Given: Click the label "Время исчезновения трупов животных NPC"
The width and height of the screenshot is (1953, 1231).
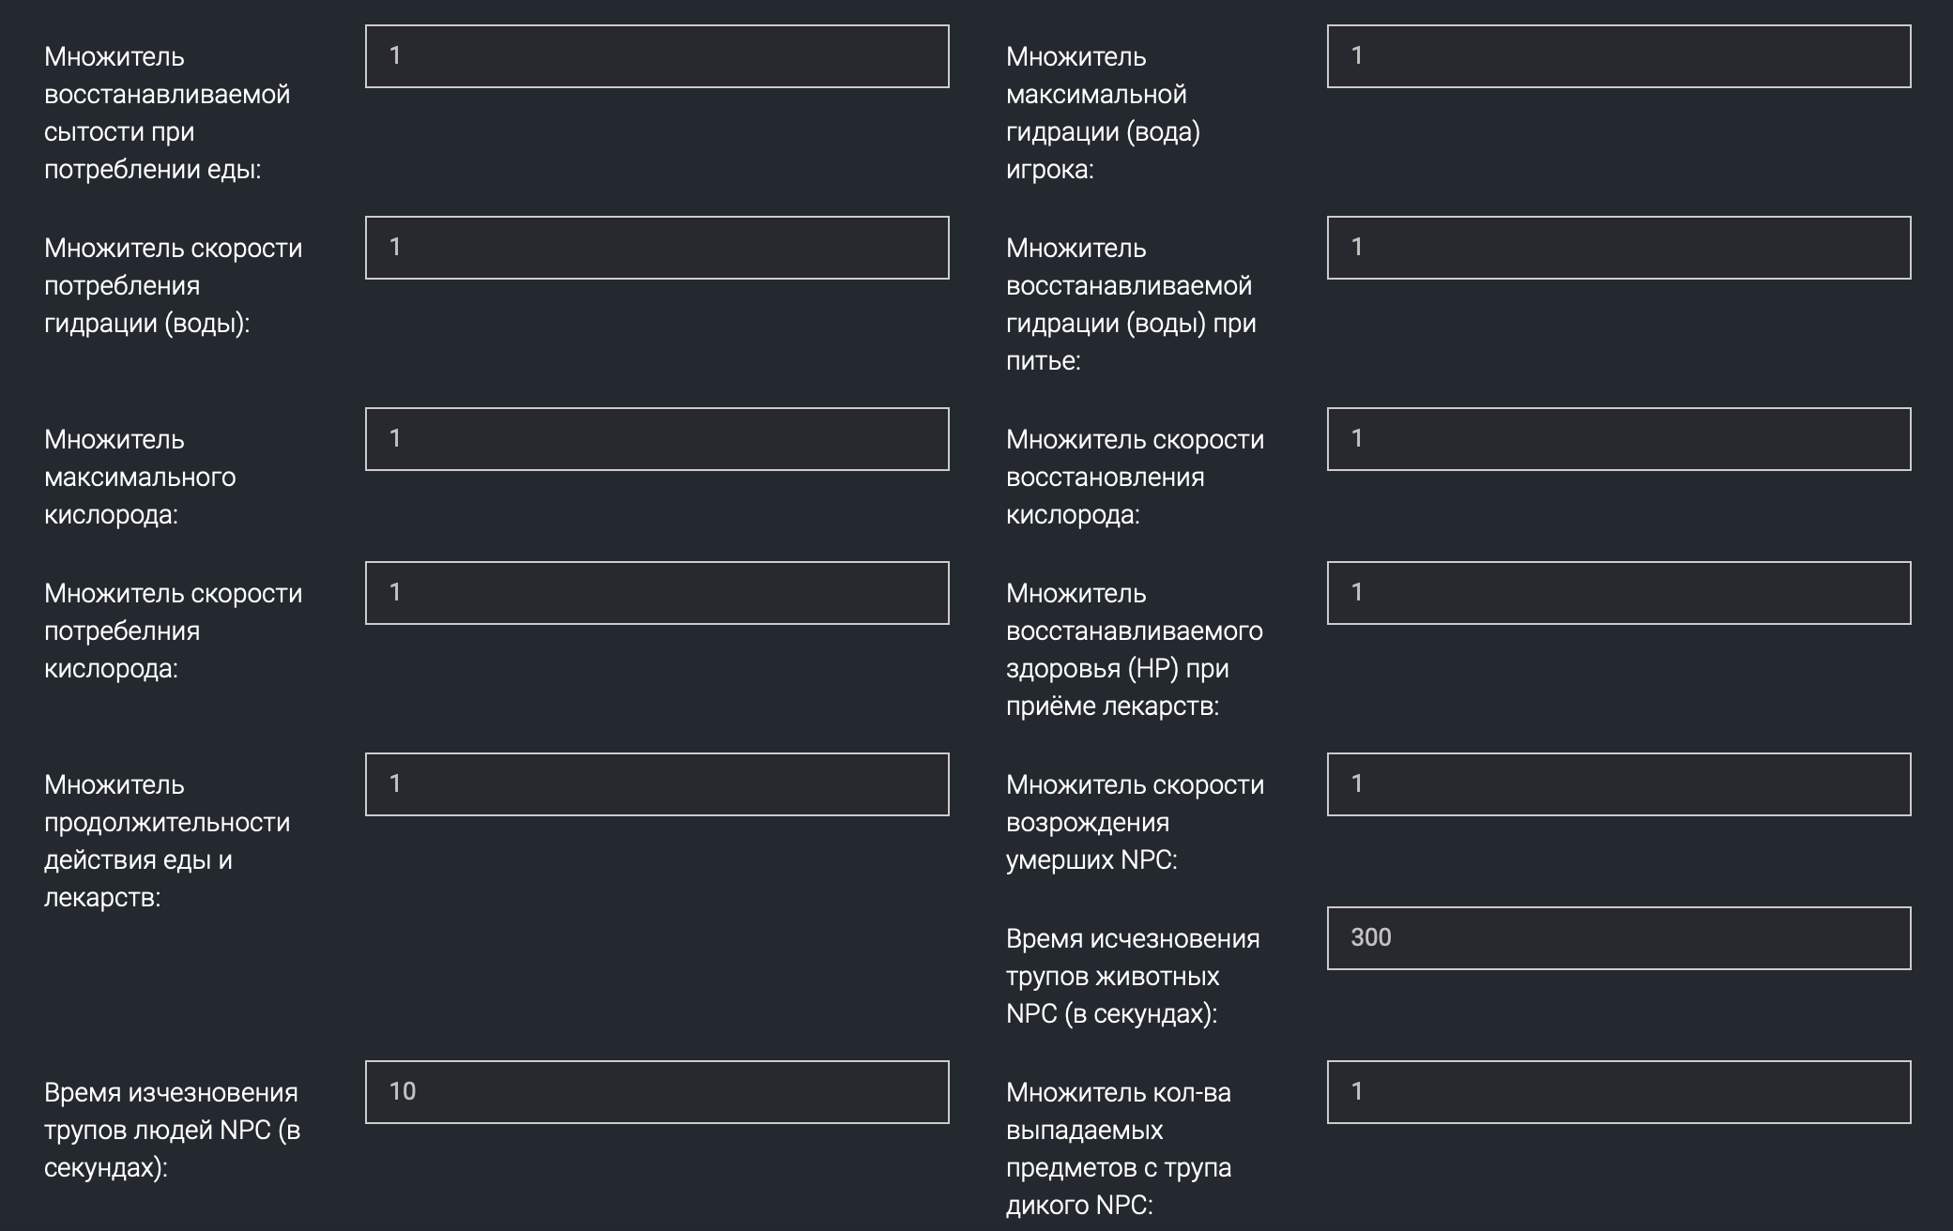Looking at the screenshot, I should pos(1132,976).
